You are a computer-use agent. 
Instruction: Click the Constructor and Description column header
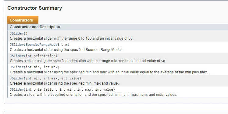35,27
